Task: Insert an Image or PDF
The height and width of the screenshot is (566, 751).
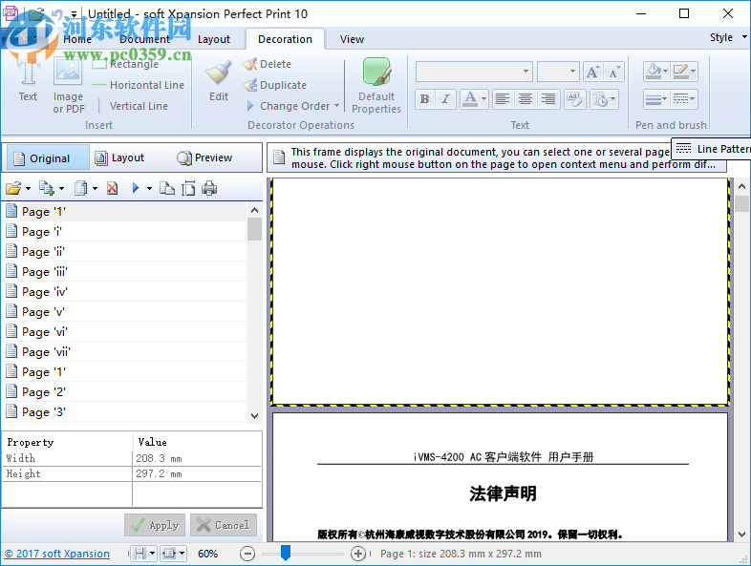Action: (68, 86)
